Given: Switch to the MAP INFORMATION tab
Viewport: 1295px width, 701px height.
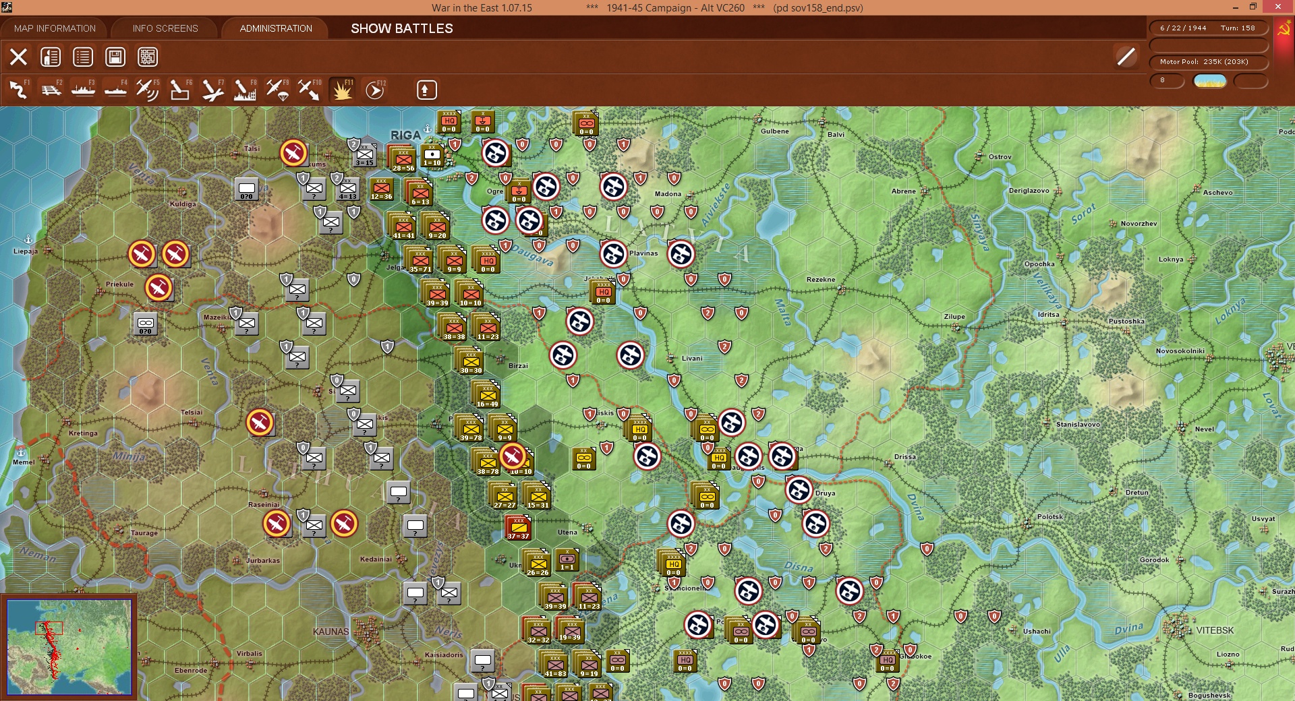Looking at the screenshot, I should coord(55,28).
